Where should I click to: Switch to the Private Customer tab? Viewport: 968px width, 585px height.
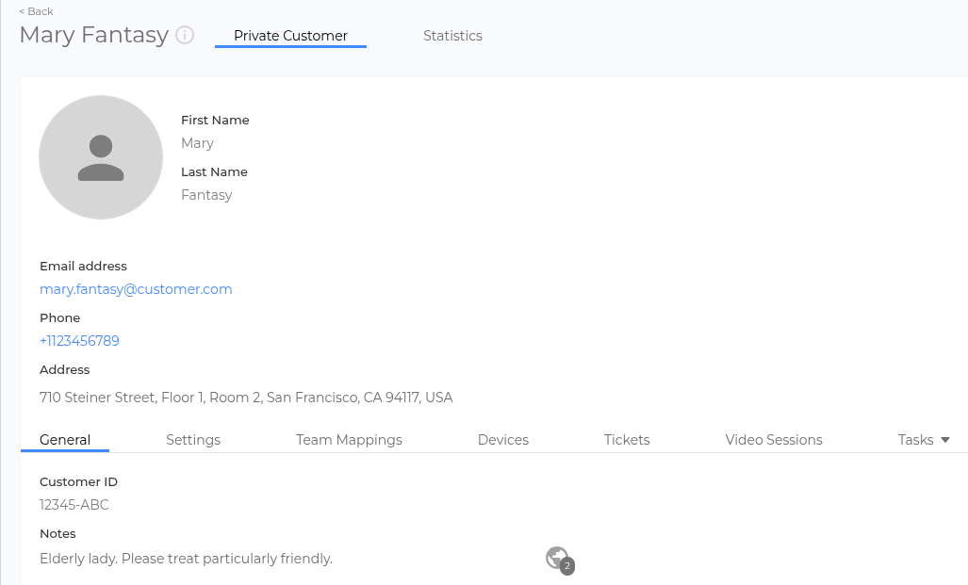pyautogui.click(x=290, y=36)
